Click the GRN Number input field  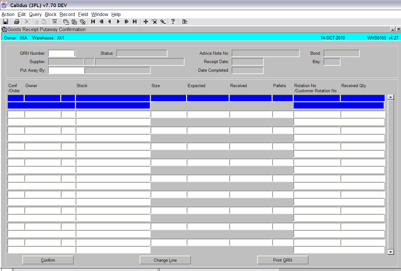pyautogui.click(x=61, y=53)
